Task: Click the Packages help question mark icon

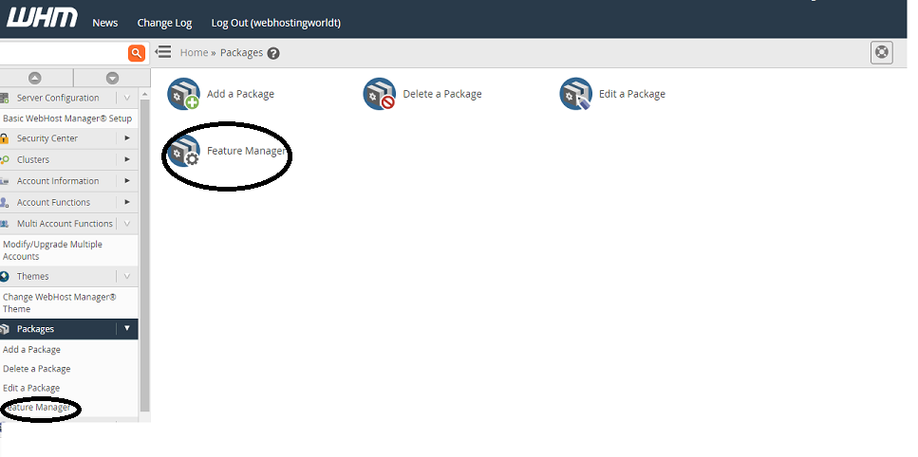Action: point(273,53)
